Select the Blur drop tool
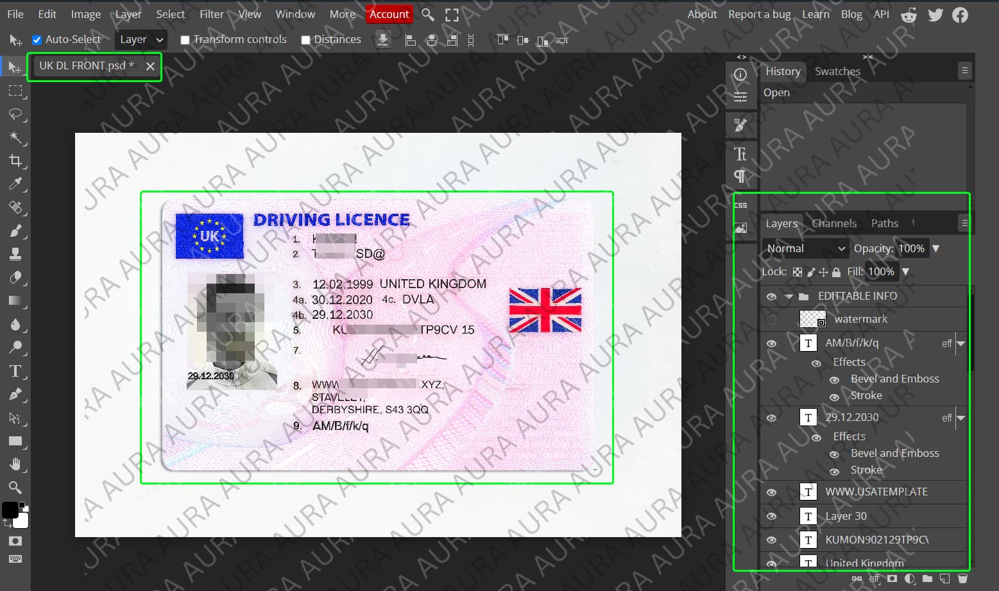The image size is (999, 591). click(15, 324)
